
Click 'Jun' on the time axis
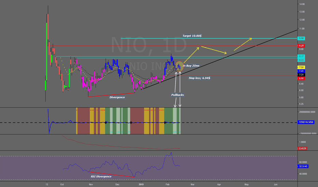(276, 185)
